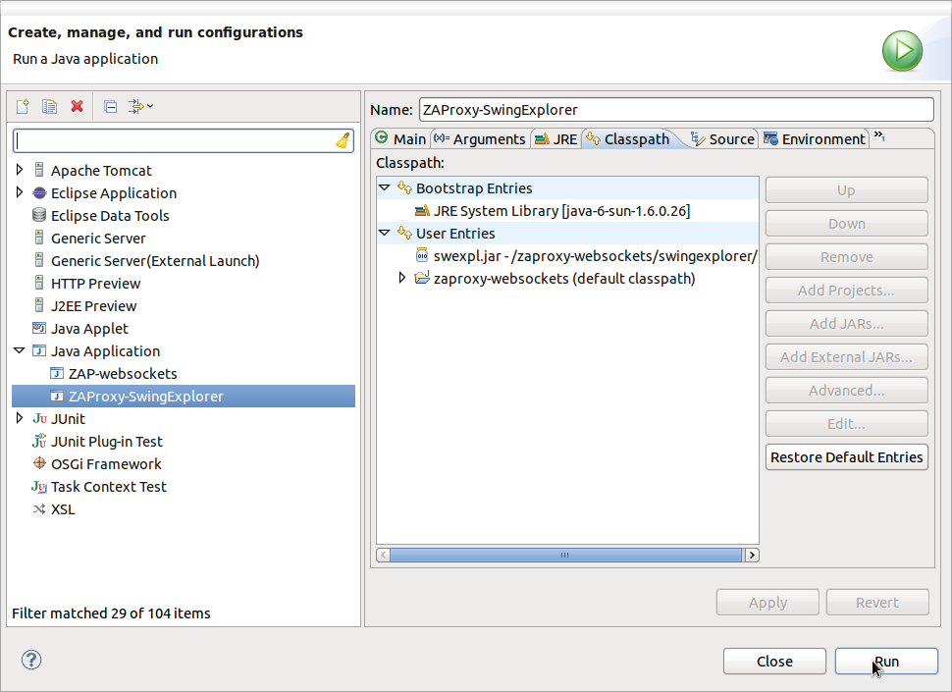Screen dimensions: 952x692
Task: Click the green run arrow banner icon
Action: [901, 50]
